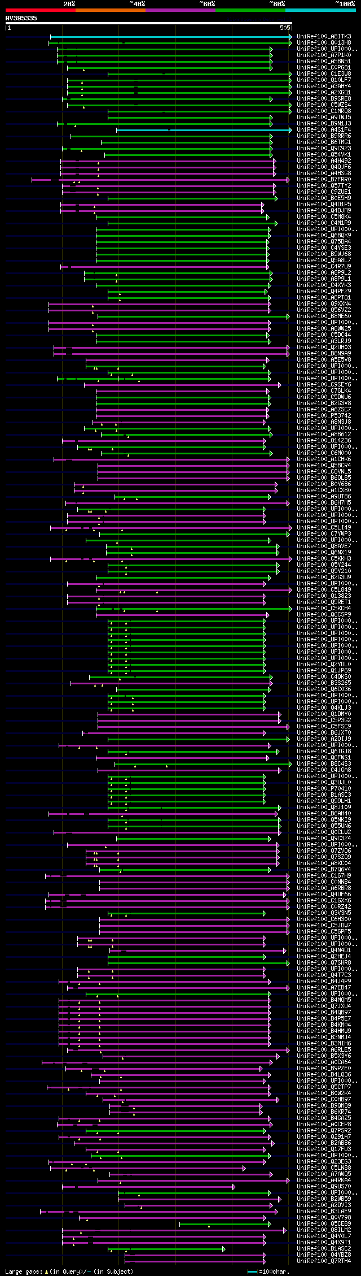361x1276 pixels.
Task: Open hit UniRef100_Q013H8
Action: (x=324, y=43)
